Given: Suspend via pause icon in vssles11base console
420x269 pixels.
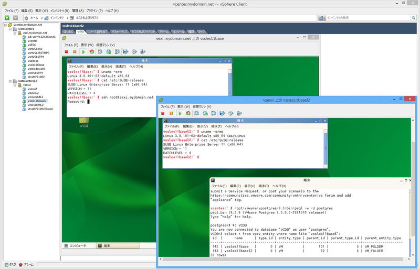Looking at the screenshot, I should (x=75, y=52).
